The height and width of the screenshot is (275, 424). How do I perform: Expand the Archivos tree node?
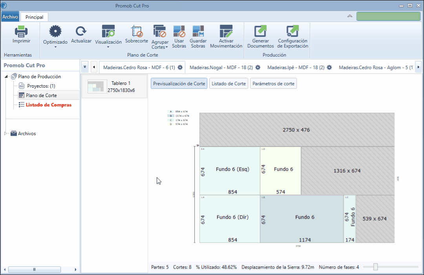5,134
